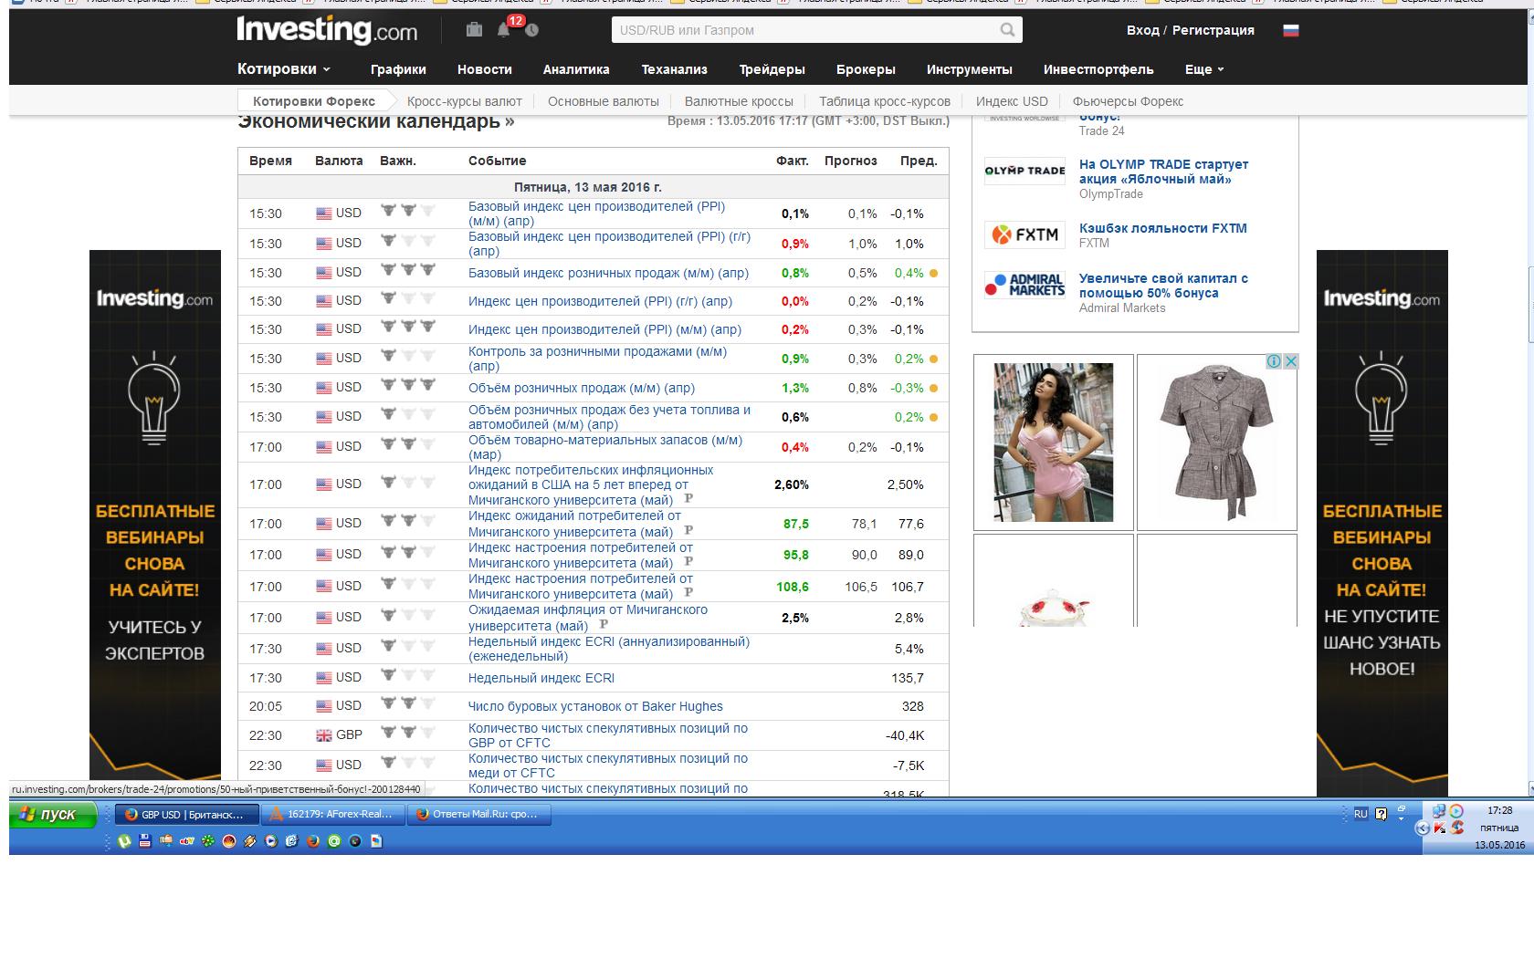The height and width of the screenshot is (958, 1534).
Task: Click the ICQ flower quick launch icon
Action: coord(208,841)
